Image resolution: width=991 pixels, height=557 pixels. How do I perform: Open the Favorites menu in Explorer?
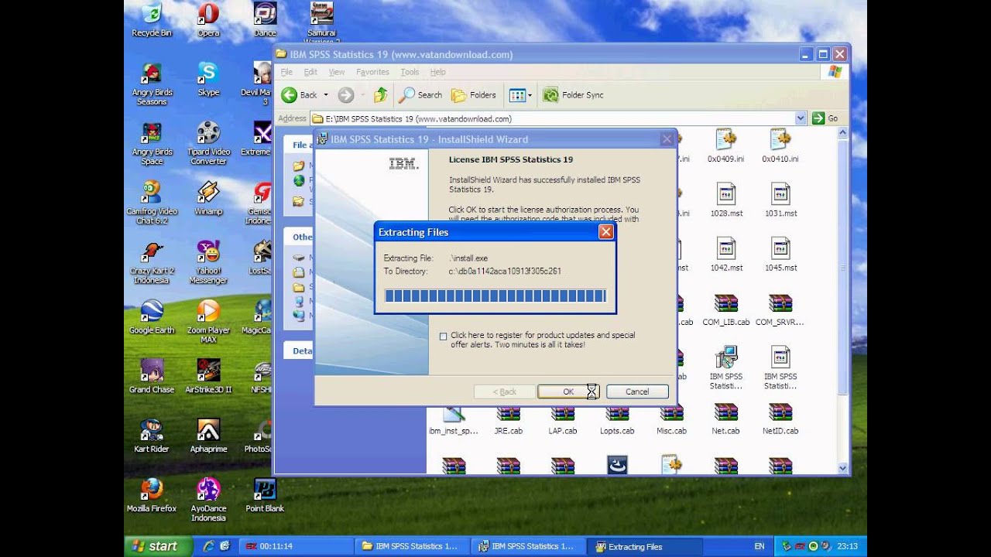(372, 72)
